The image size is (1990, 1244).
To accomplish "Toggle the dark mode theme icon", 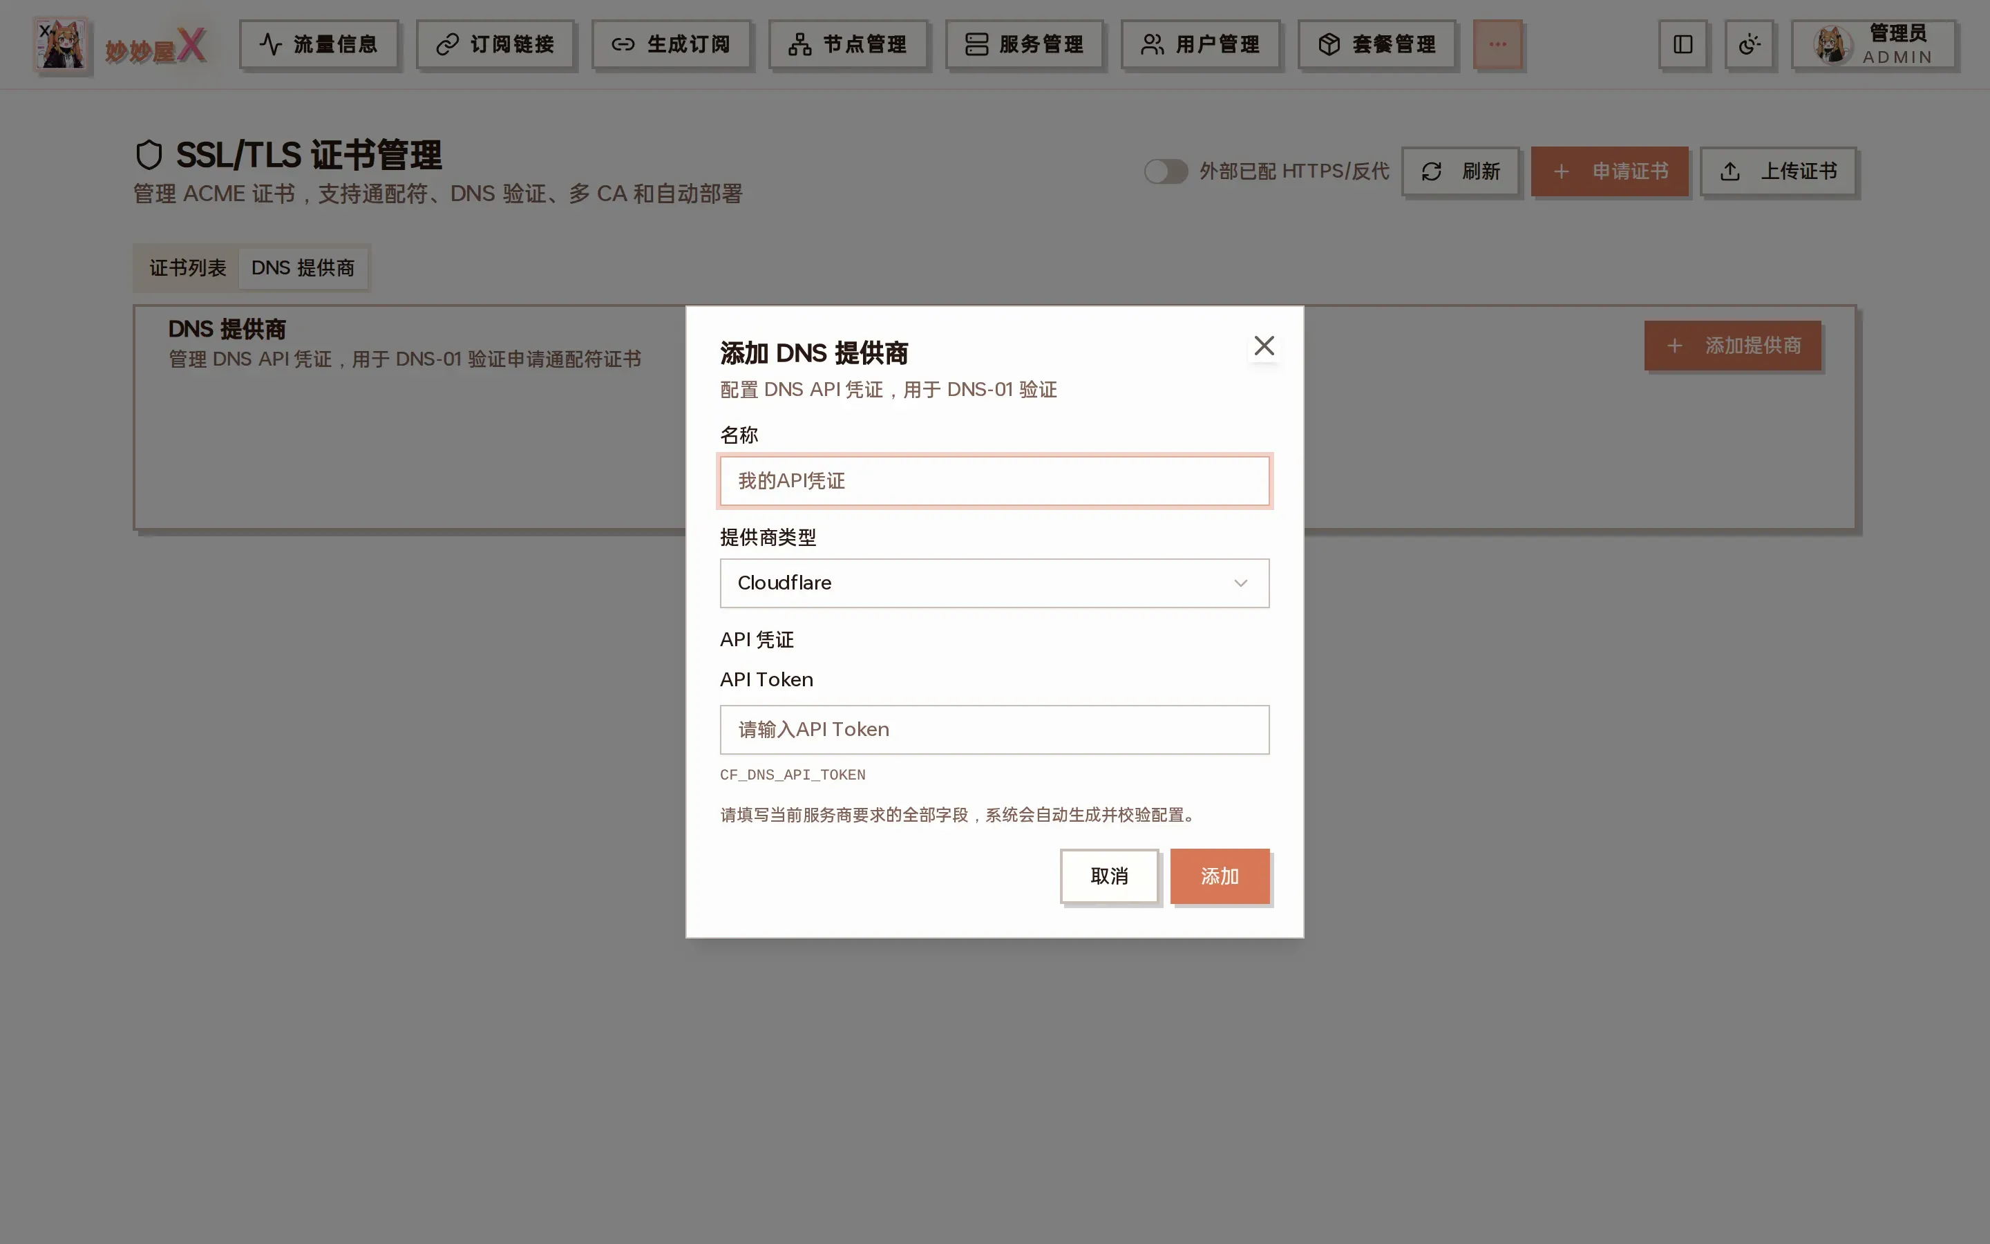I will coord(1749,44).
